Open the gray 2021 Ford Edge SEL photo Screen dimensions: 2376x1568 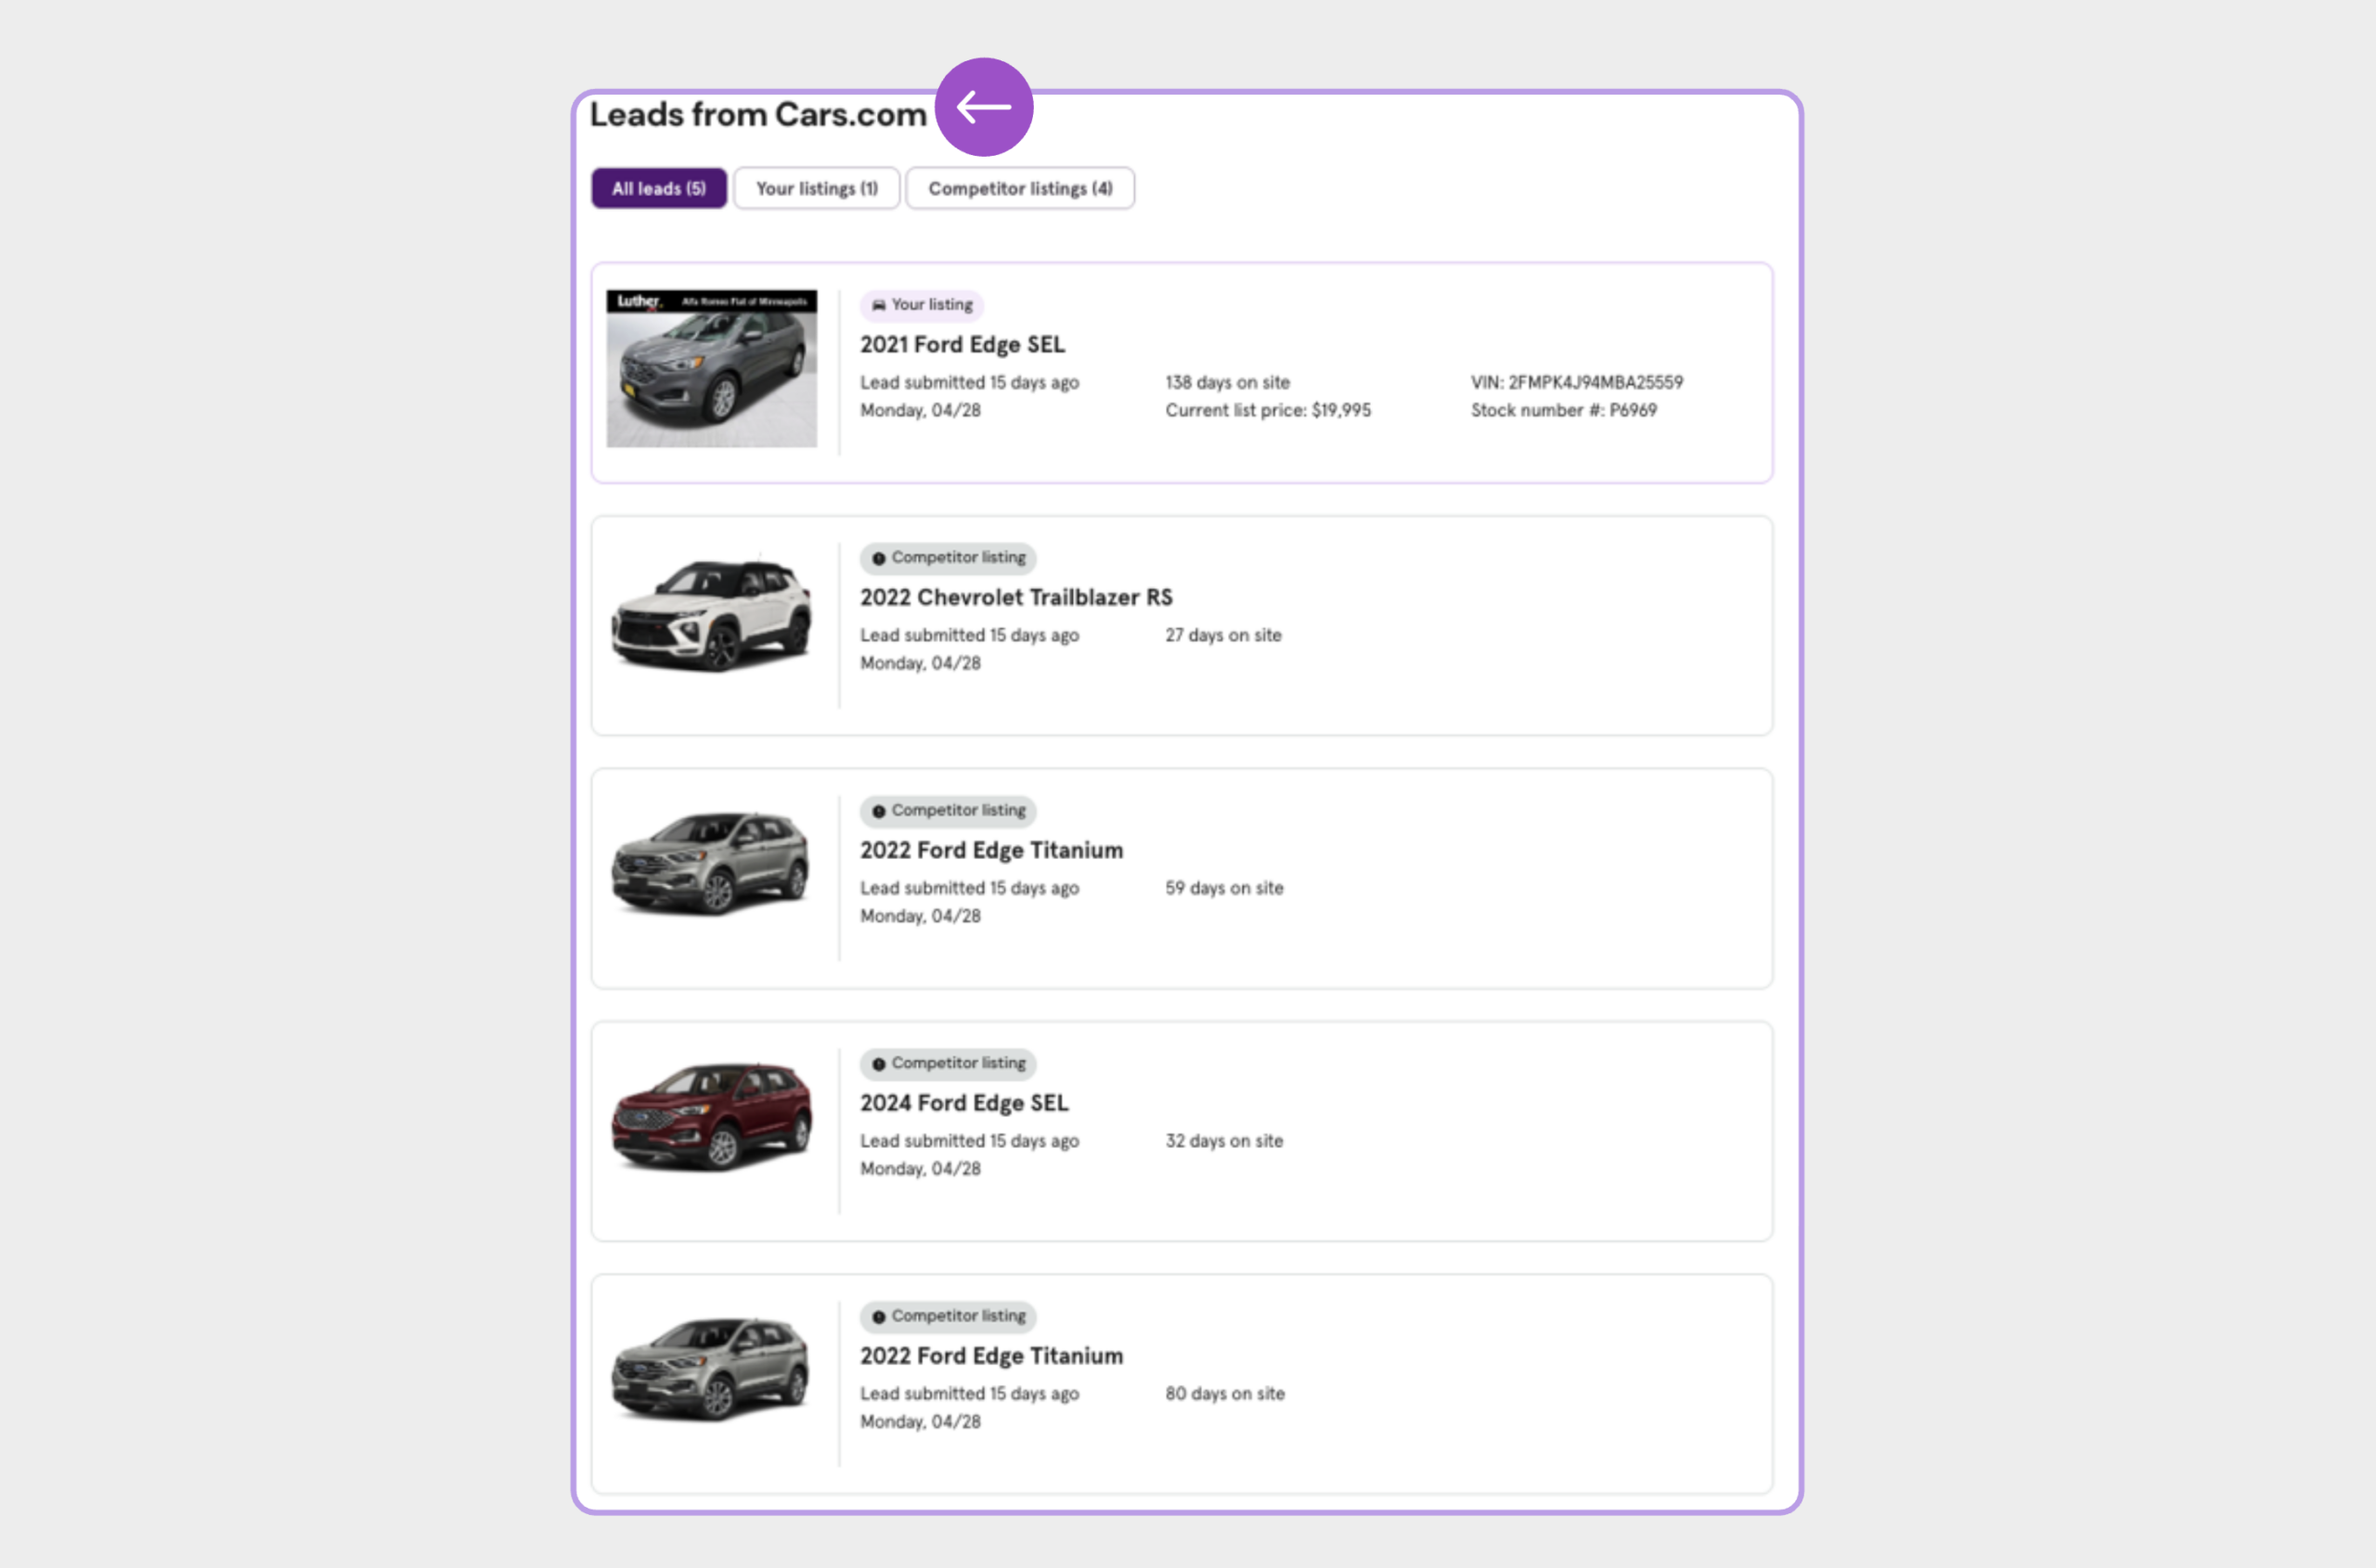[x=711, y=369]
